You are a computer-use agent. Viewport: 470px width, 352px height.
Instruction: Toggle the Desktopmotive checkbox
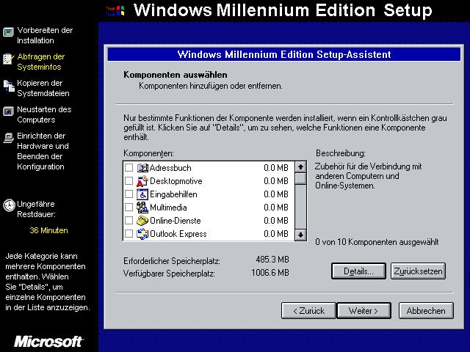[129, 181]
